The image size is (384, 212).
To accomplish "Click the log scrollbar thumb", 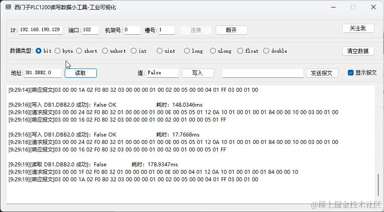I will [x=378, y=185].
